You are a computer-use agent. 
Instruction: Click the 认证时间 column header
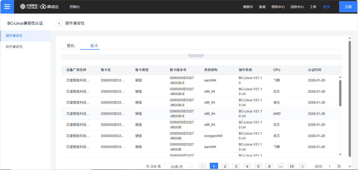tap(315, 70)
